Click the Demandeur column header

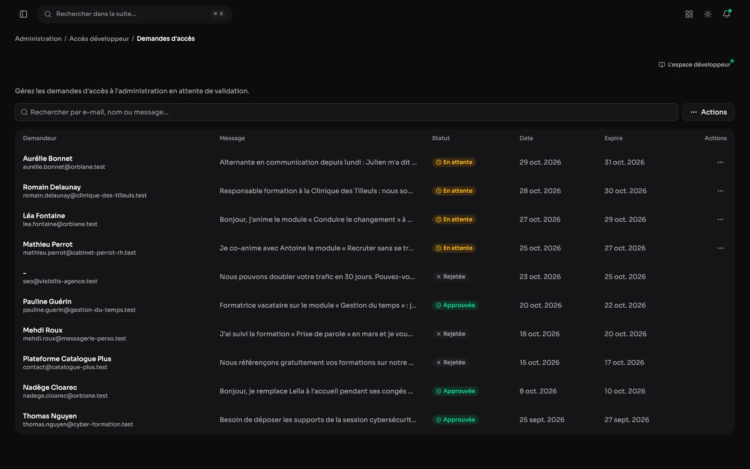tap(39, 138)
